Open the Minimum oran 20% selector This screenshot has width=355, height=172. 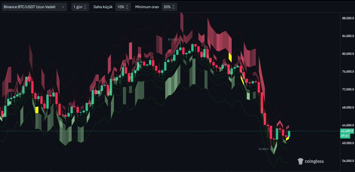[x=170, y=7]
